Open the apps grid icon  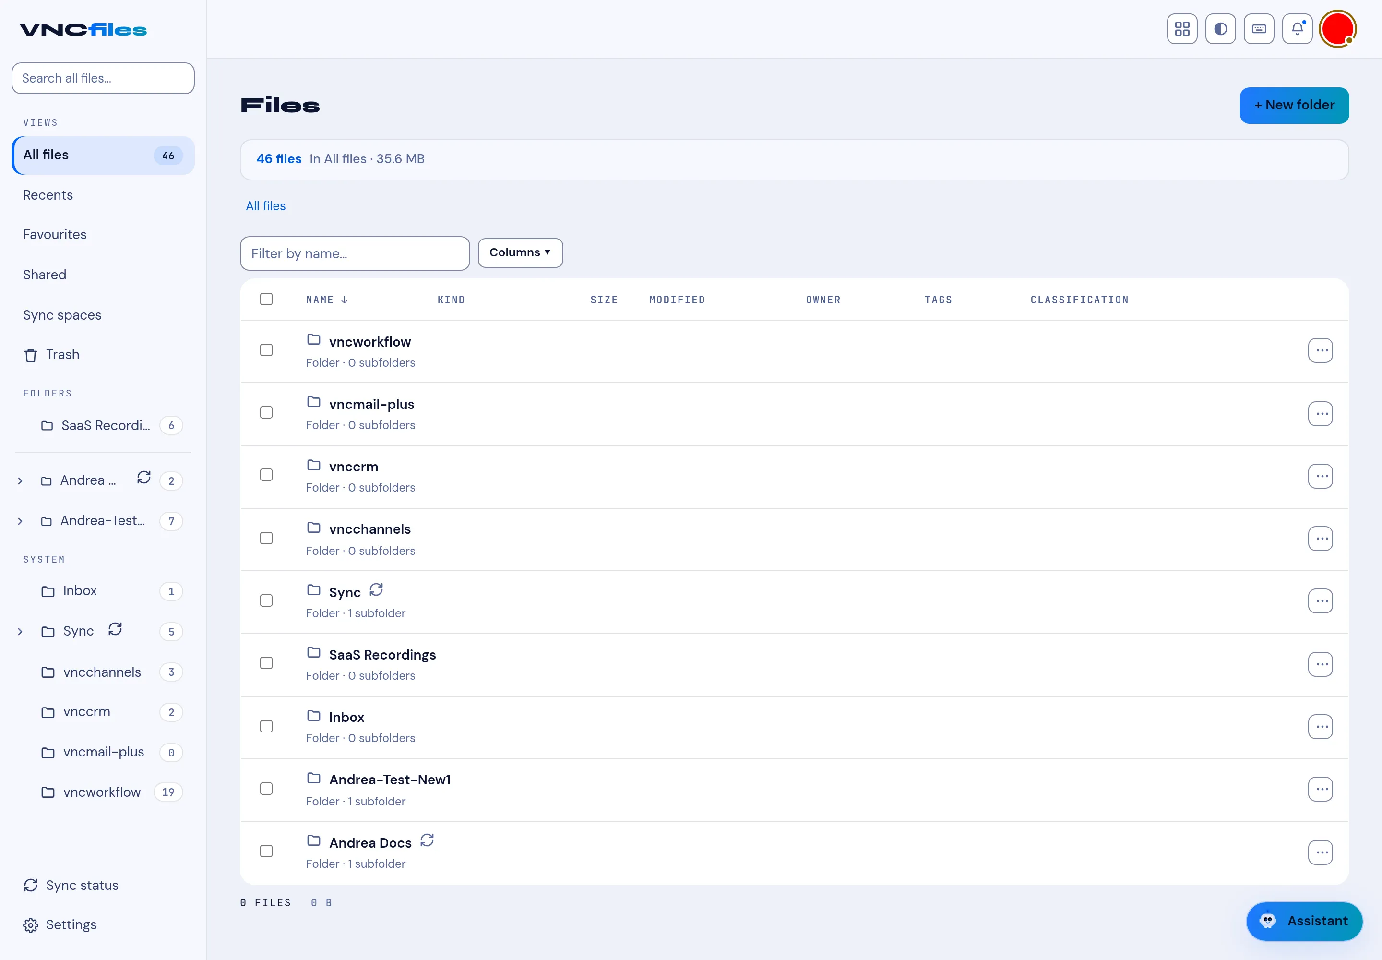point(1182,29)
